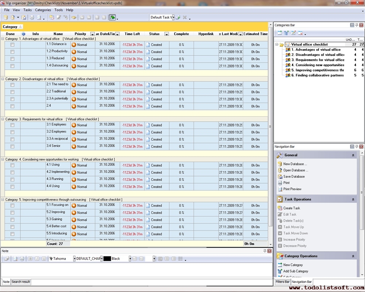Click the Create Task icon in Navigation Bar
This screenshot has width=365, height=292.
click(280, 208)
